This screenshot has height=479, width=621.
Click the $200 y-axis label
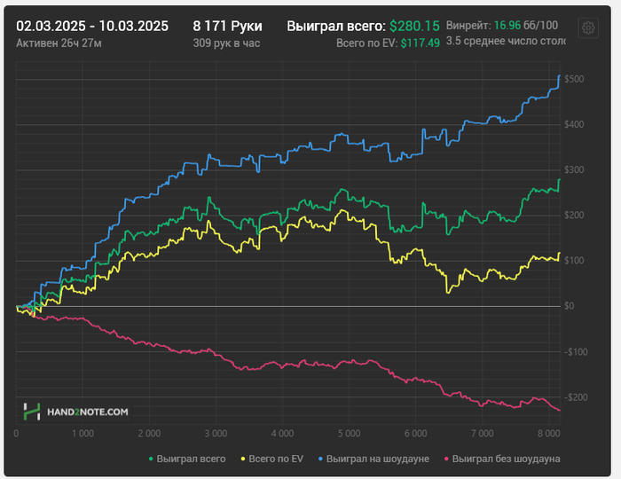574,216
